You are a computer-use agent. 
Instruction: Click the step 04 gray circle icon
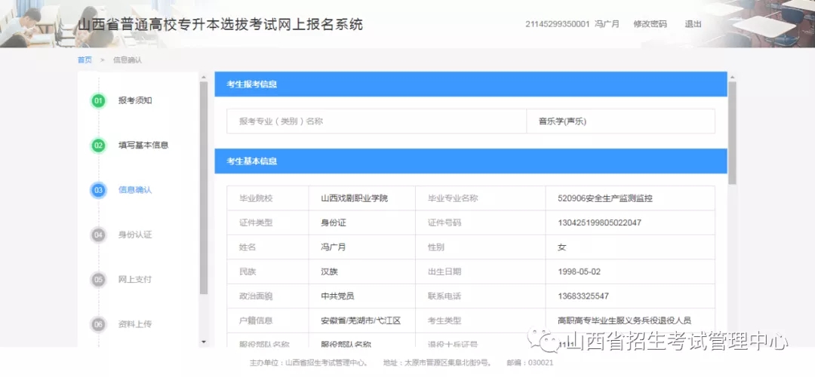click(98, 234)
